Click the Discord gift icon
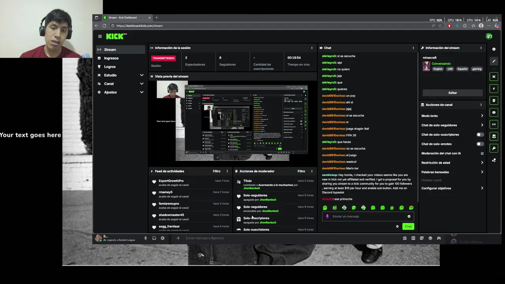This screenshot has width=505, height=284. (405, 238)
